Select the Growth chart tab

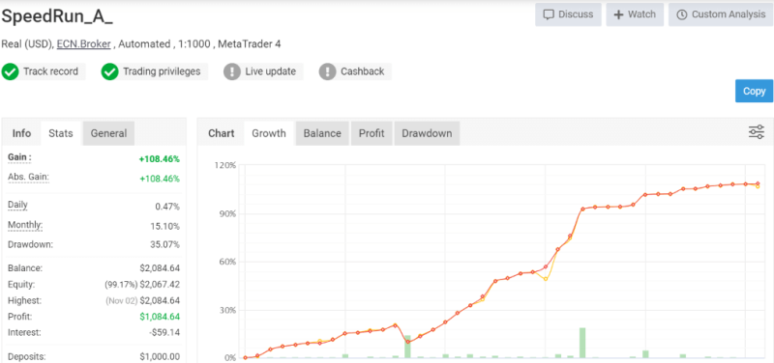click(269, 133)
